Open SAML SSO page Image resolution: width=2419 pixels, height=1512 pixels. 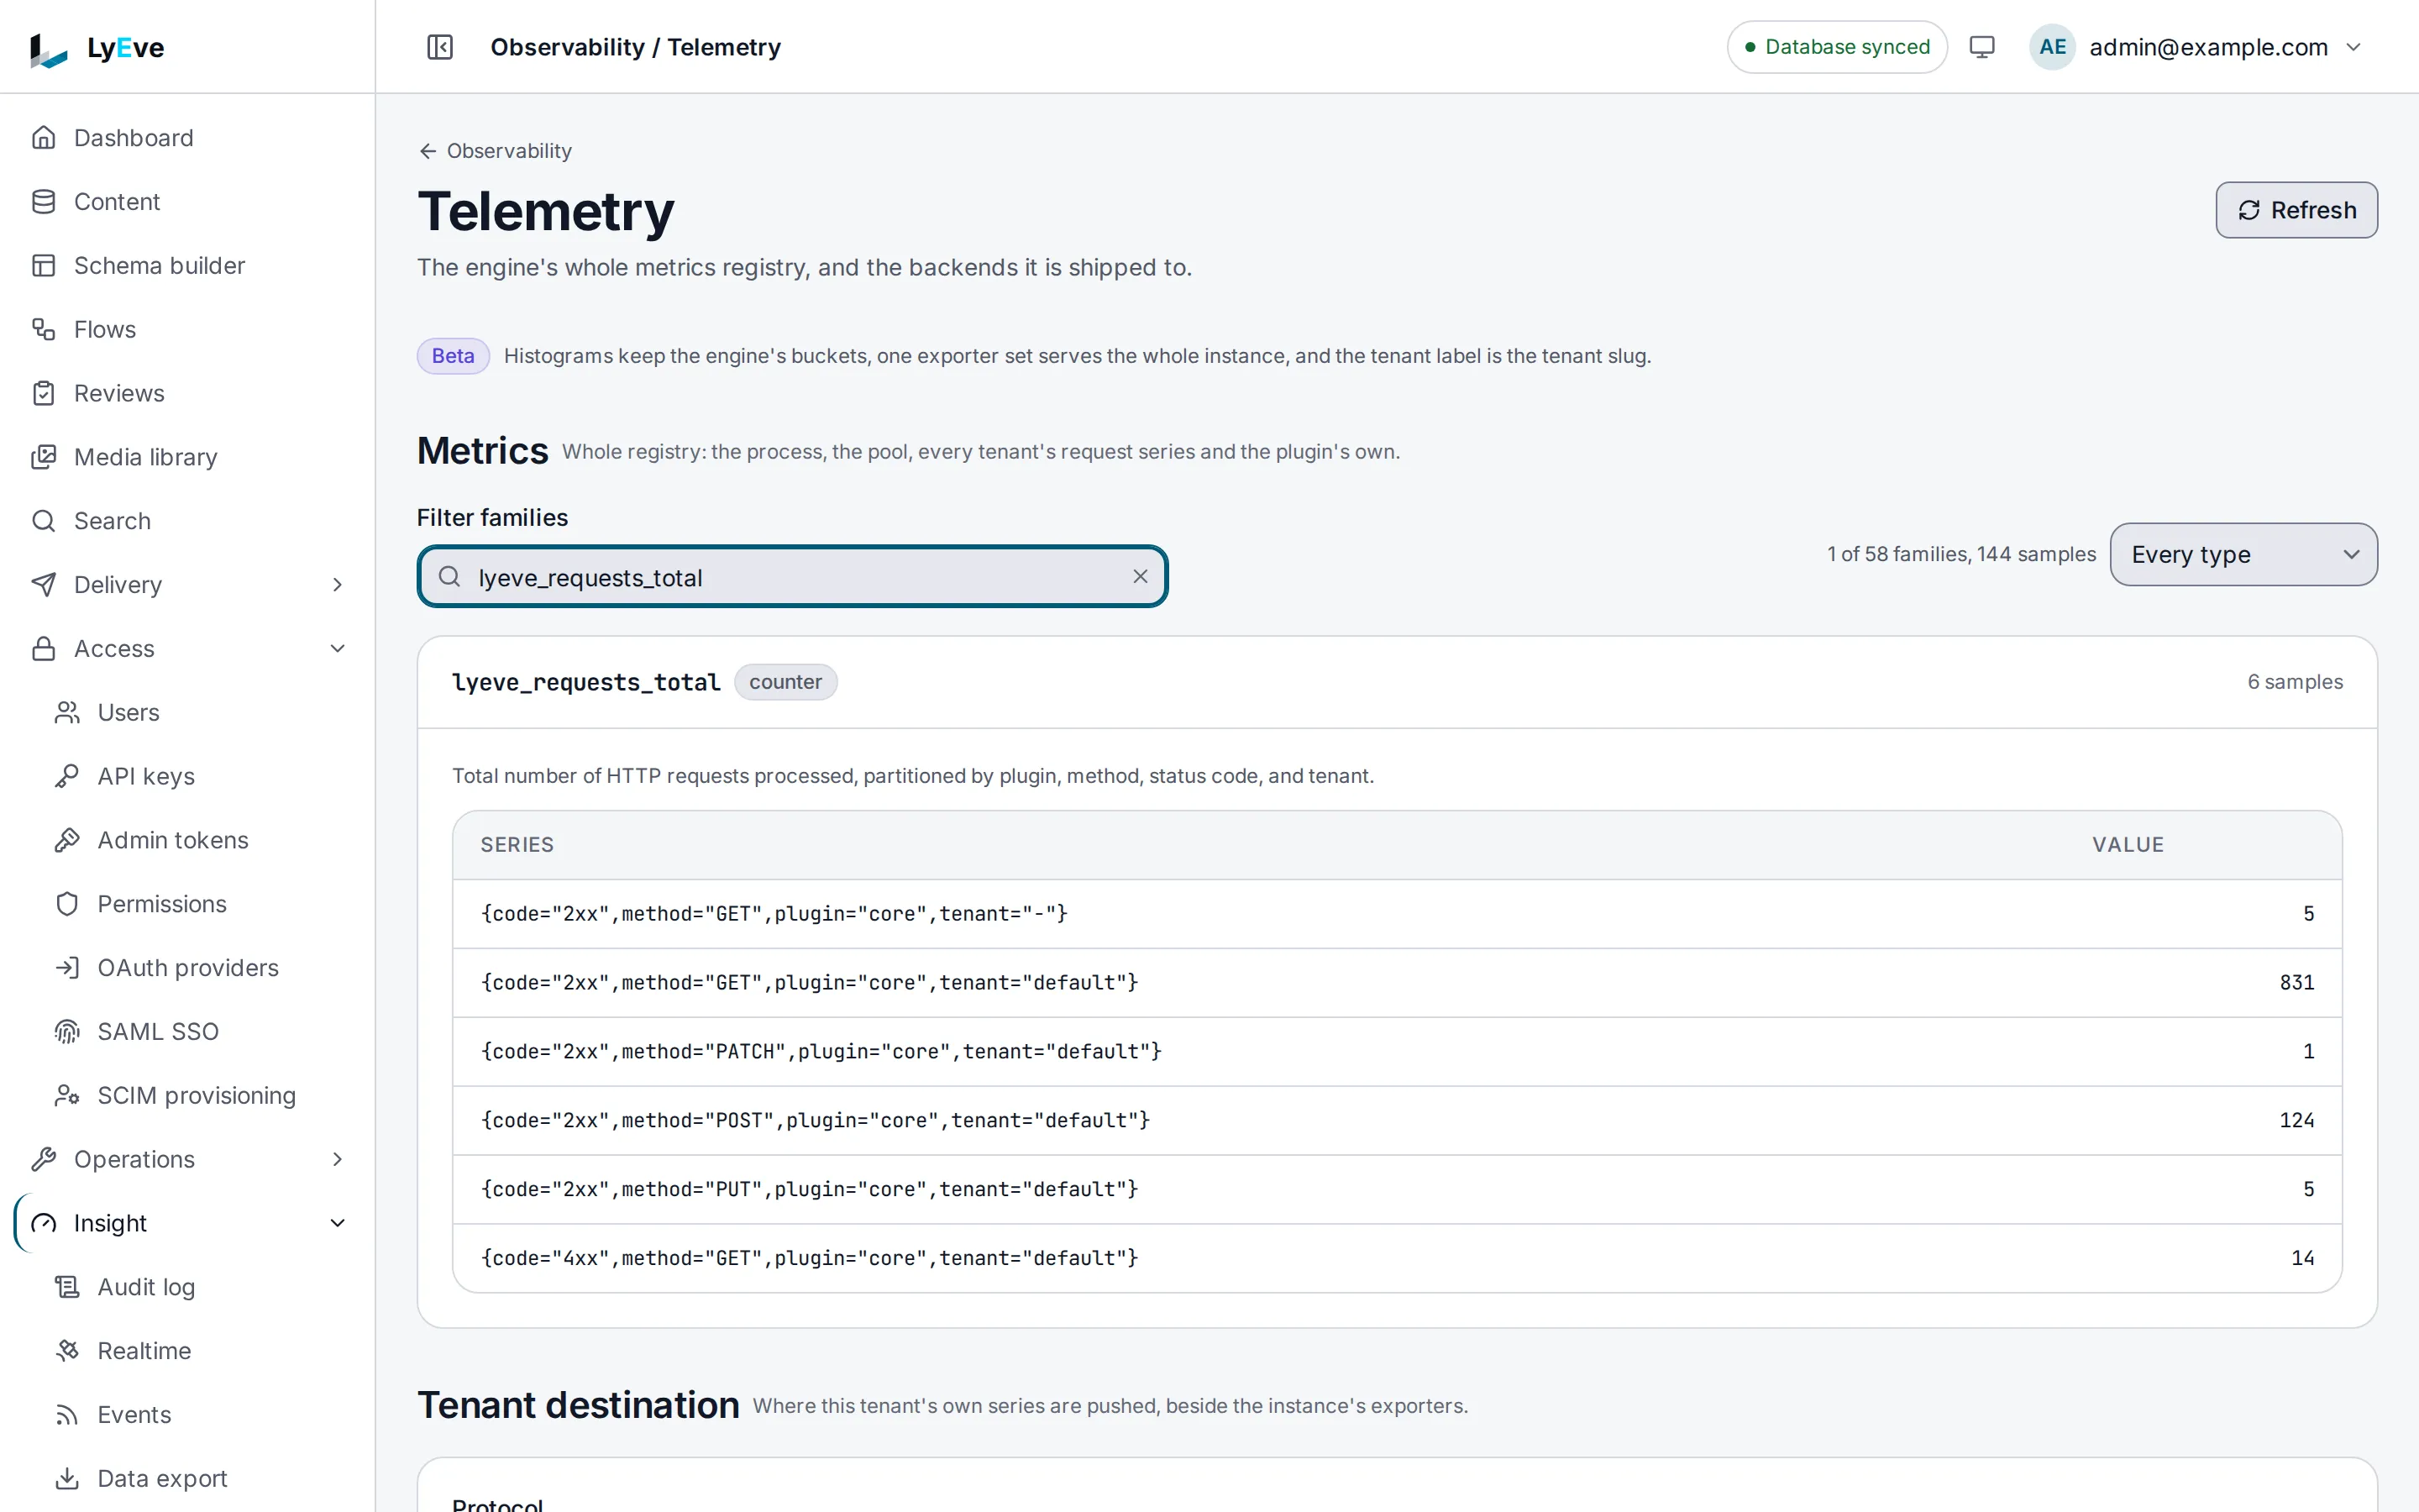pos(200,1031)
